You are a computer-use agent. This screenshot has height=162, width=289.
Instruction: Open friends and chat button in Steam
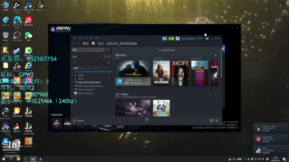[214, 121]
